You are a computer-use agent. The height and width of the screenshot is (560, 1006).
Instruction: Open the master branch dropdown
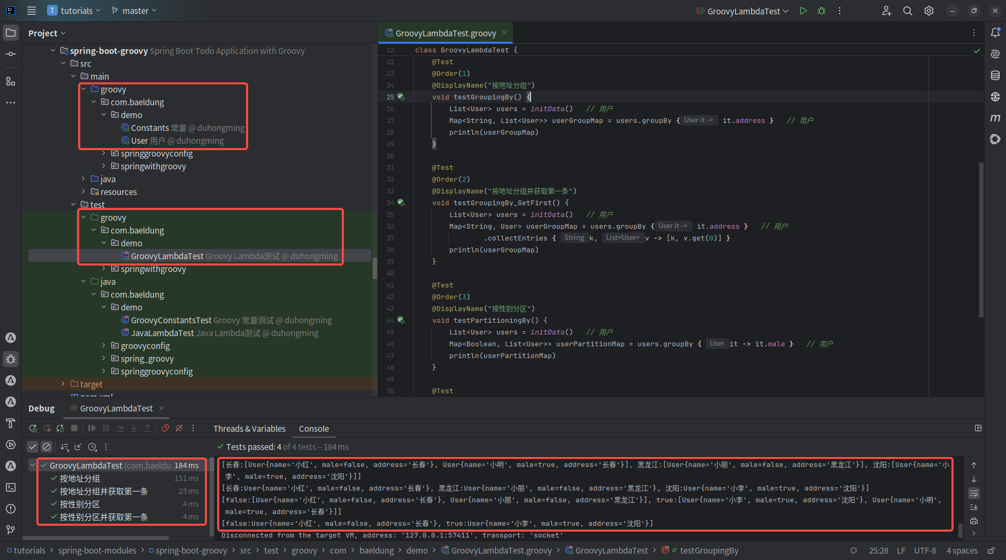coord(134,11)
